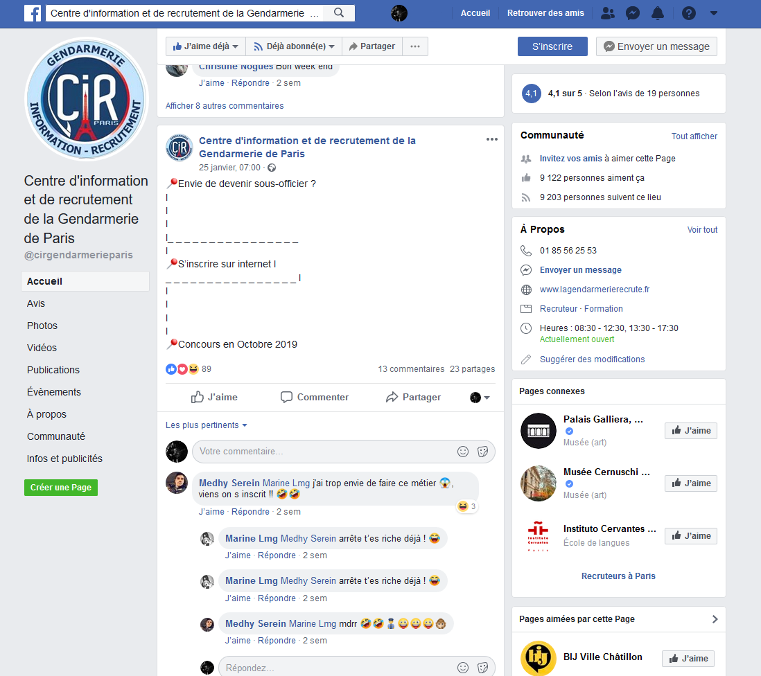Click the Recruteur category link
The width and height of the screenshot is (761, 676).
click(559, 309)
